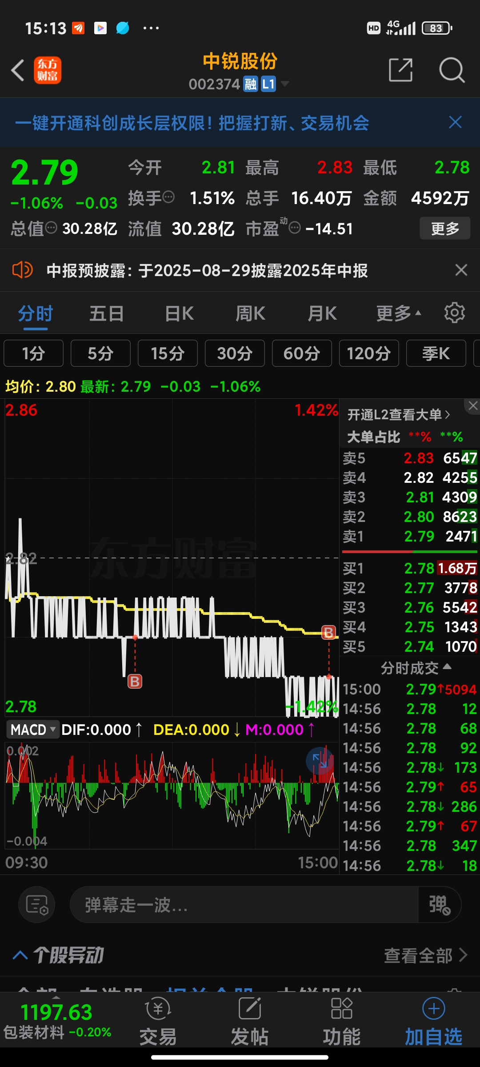Select the 15分 period button
480x1067 pixels.
click(168, 353)
